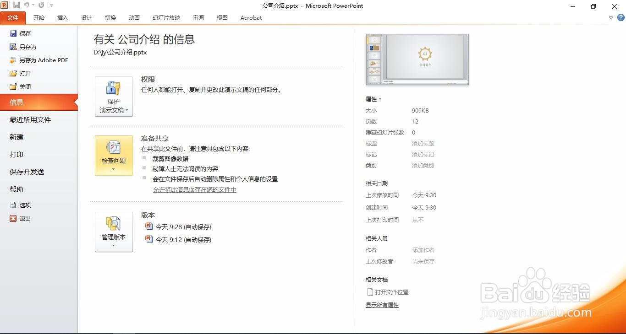This screenshot has width=626, height=334.
Task: Switch to the 设计 ribbon tab
Action: click(87, 18)
